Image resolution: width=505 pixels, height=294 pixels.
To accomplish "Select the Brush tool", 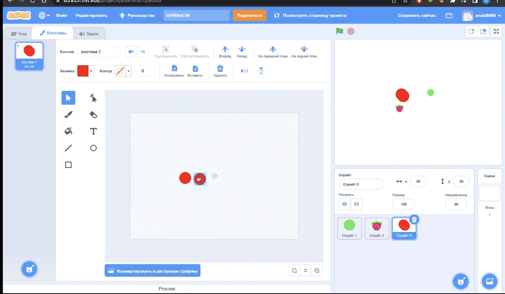I will click(x=68, y=114).
